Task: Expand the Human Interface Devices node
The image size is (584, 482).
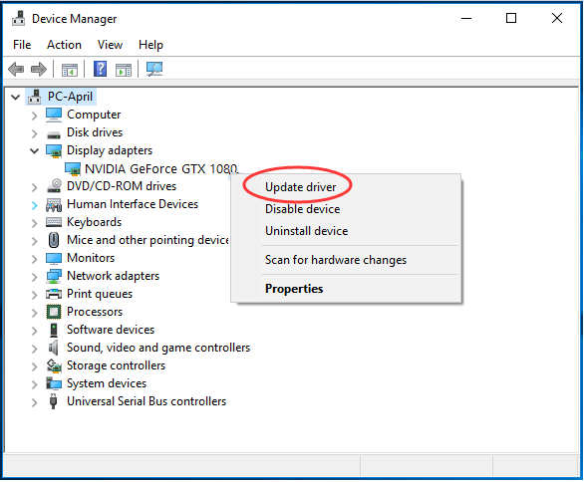Action: 34,205
